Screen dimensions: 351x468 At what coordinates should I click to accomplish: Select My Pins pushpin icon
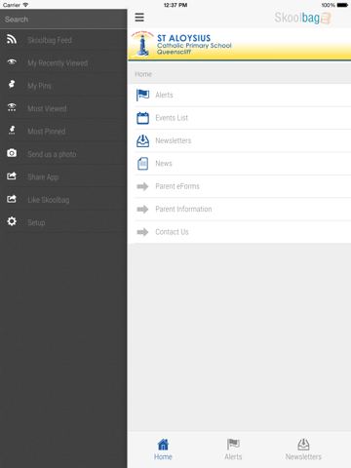click(12, 84)
